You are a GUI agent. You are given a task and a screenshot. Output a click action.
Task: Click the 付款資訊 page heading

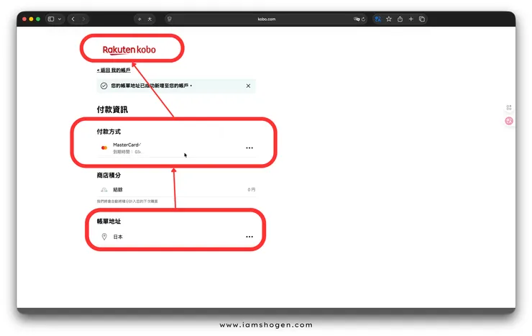click(112, 109)
